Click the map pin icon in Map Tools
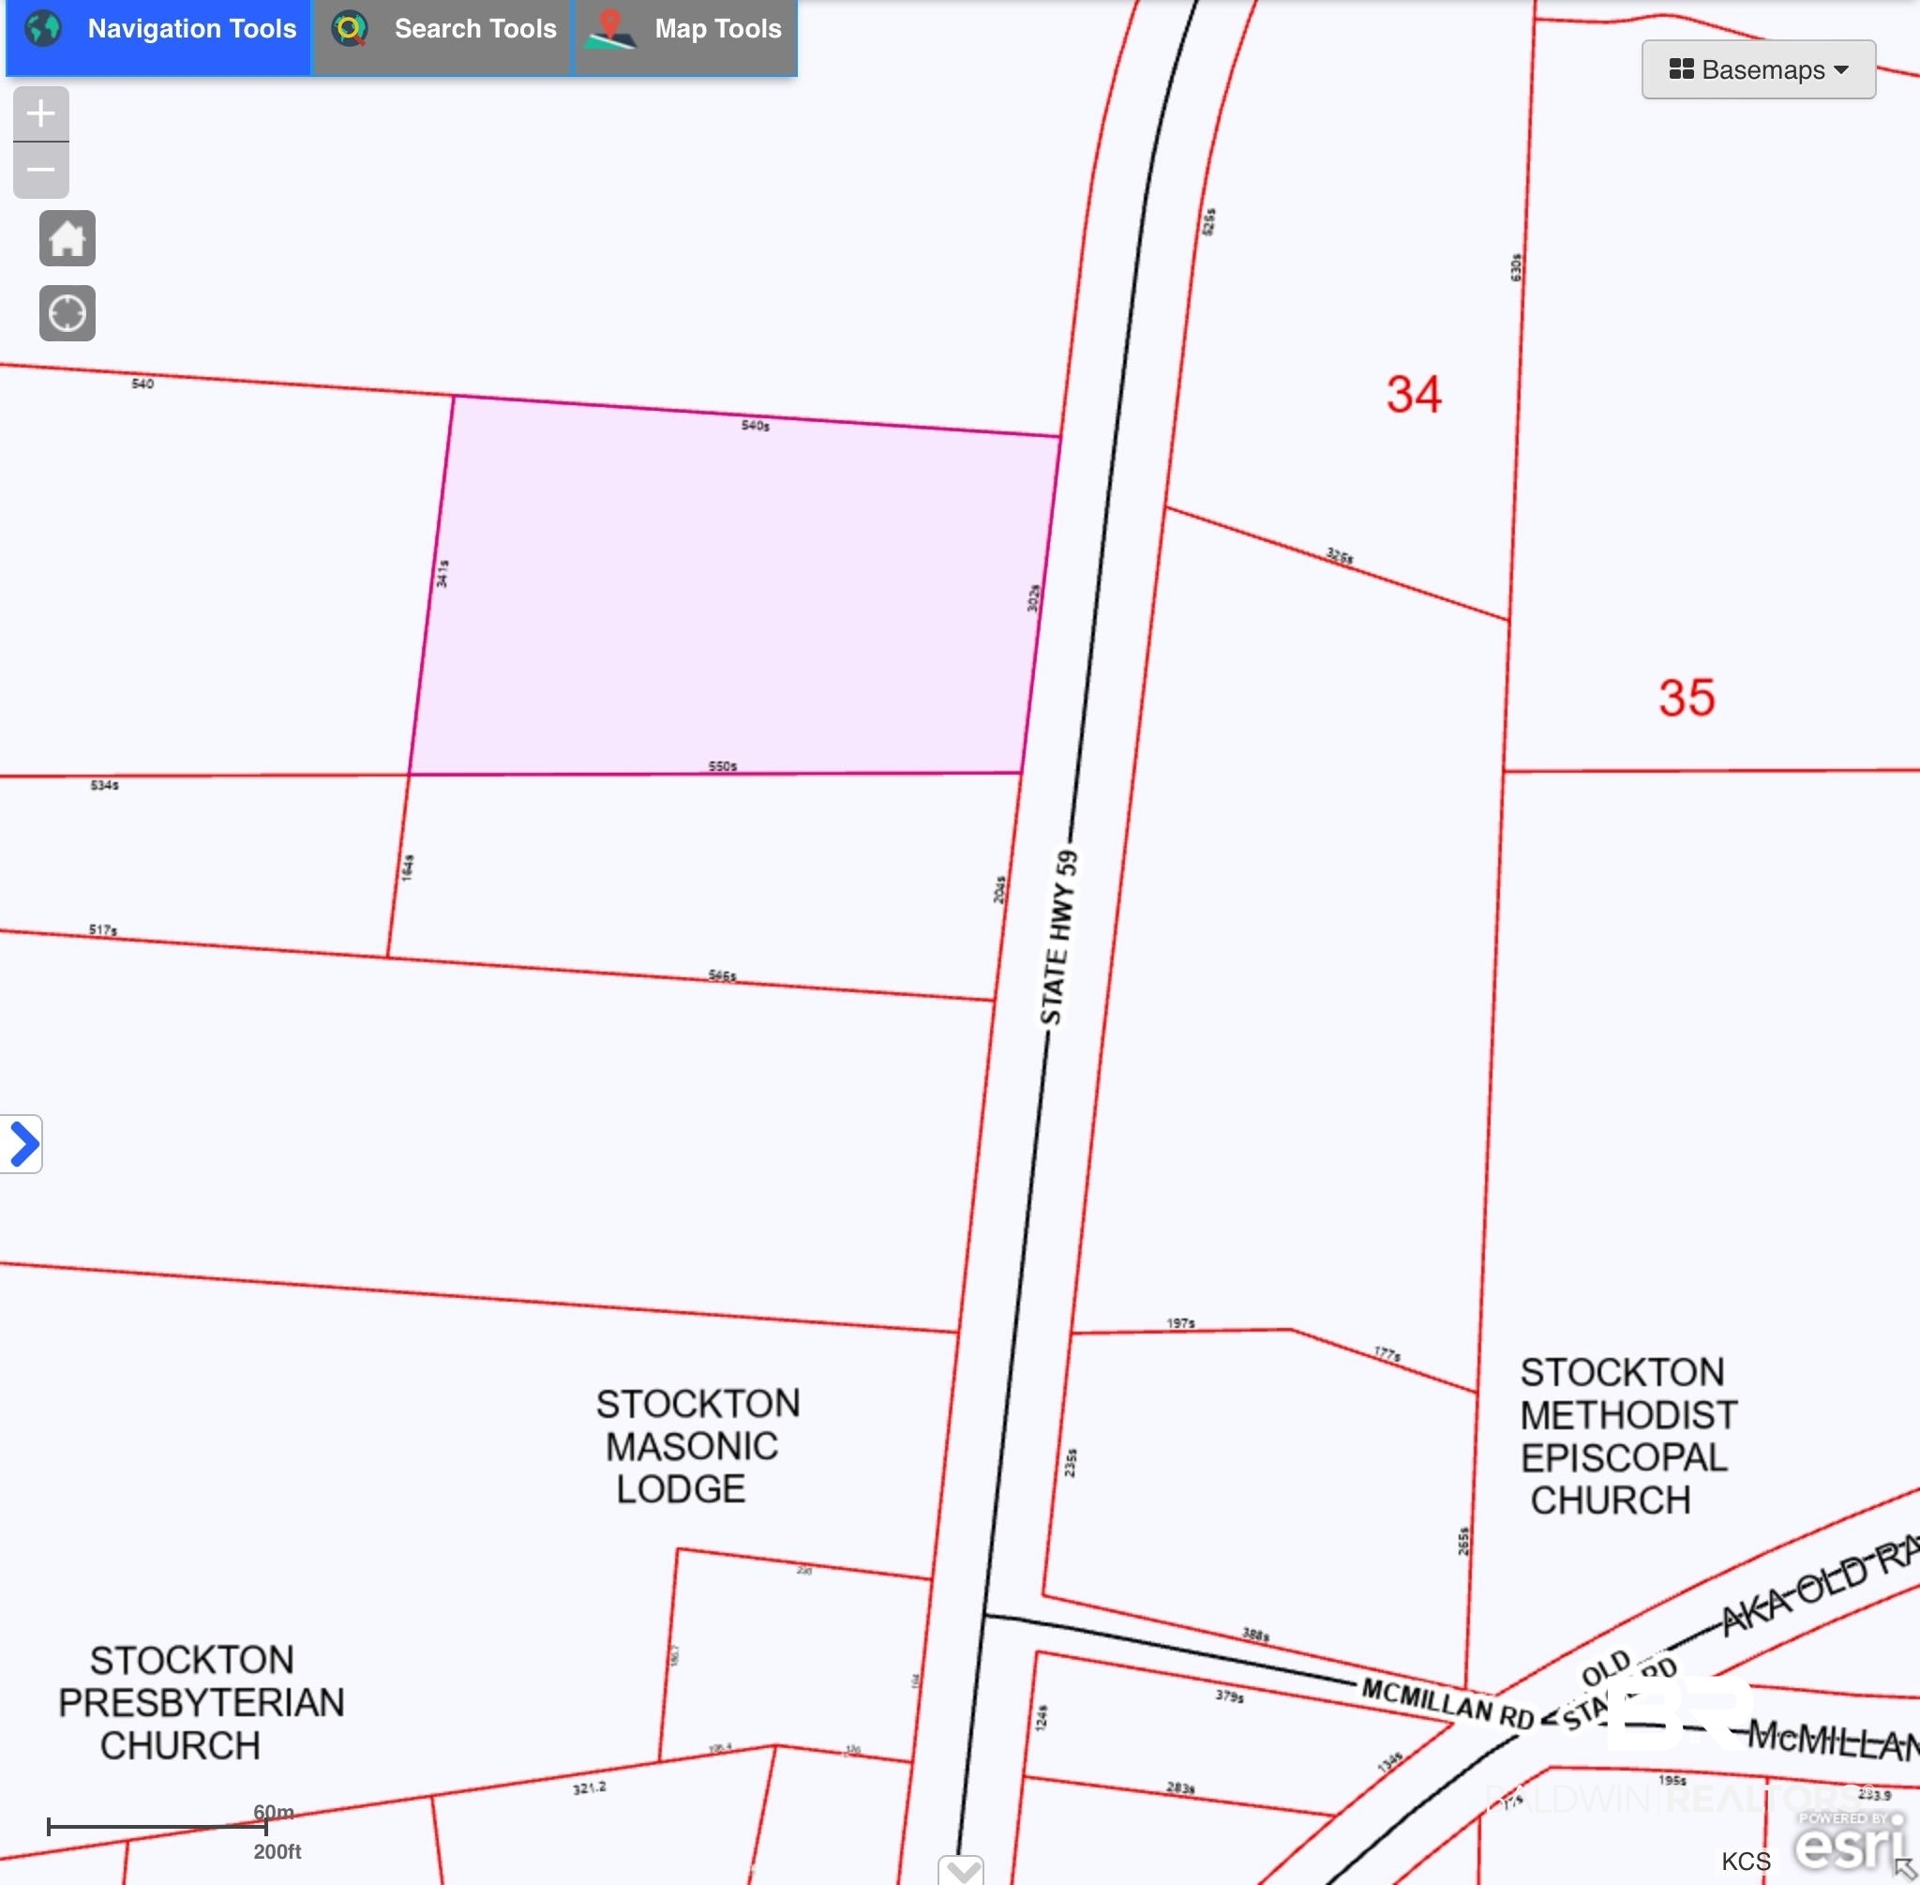The image size is (1920, 1885). [609, 29]
